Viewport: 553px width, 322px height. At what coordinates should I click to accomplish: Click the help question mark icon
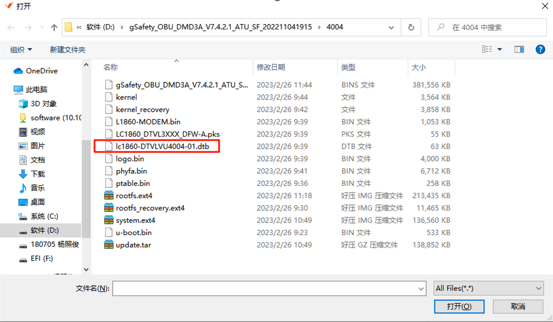point(540,50)
